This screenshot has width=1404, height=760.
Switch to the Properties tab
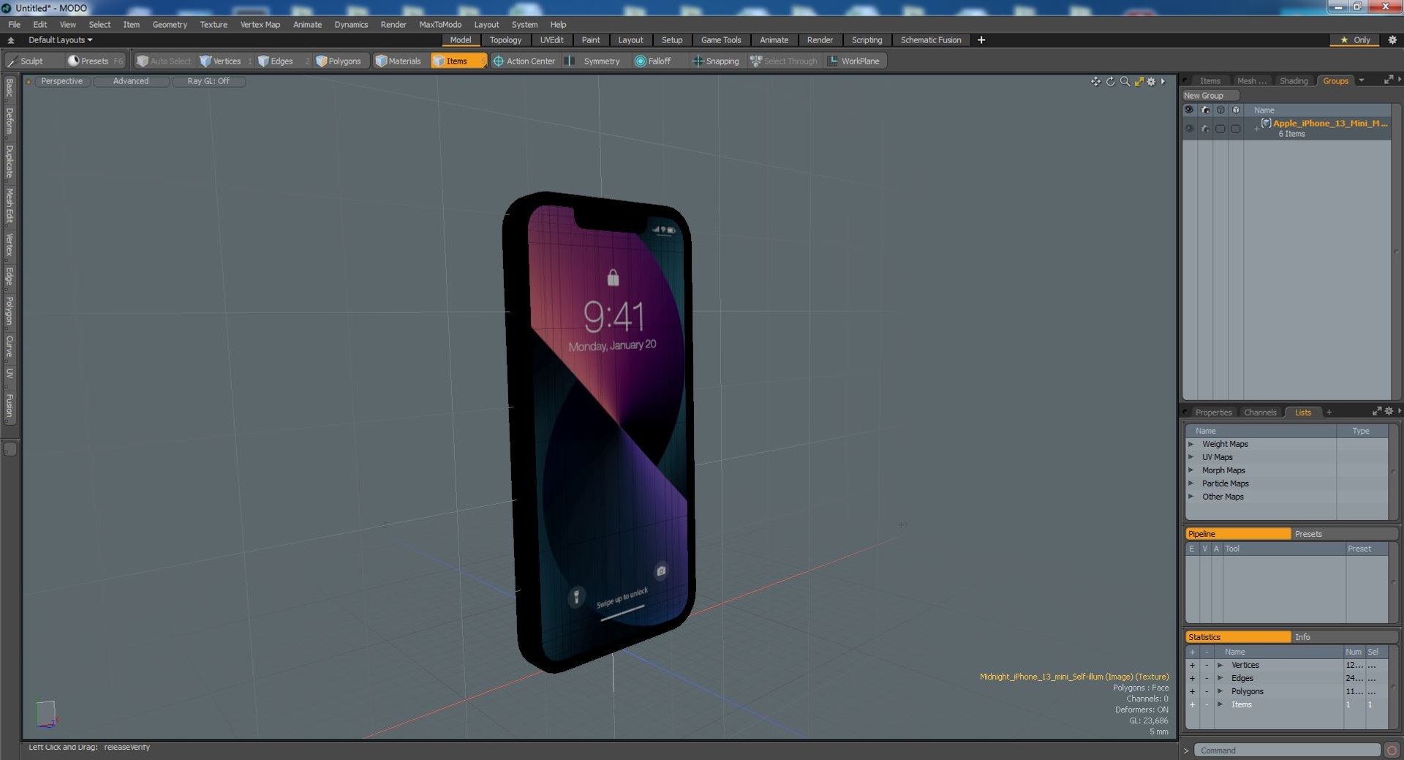[x=1213, y=412]
